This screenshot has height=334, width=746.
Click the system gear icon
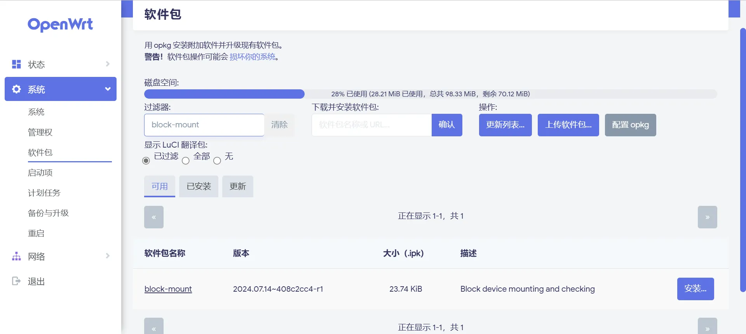[x=16, y=89]
